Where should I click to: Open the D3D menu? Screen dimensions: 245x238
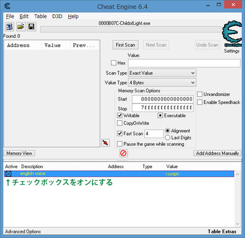click(x=57, y=16)
